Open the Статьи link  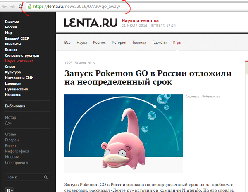pyautogui.click(x=11, y=134)
